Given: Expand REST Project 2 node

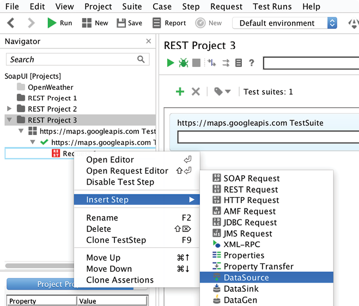Looking at the screenshot, I should pos(9,108).
